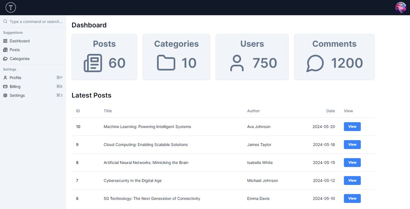Click the large folder icon in Categories card
Image resolution: width=410 pixels, height=209 pixels.
pyautogui.click(x=166, y=63)
